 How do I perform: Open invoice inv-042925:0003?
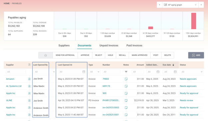point(111,108)
